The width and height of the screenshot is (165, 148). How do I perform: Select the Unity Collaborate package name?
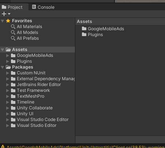[35, 108]
